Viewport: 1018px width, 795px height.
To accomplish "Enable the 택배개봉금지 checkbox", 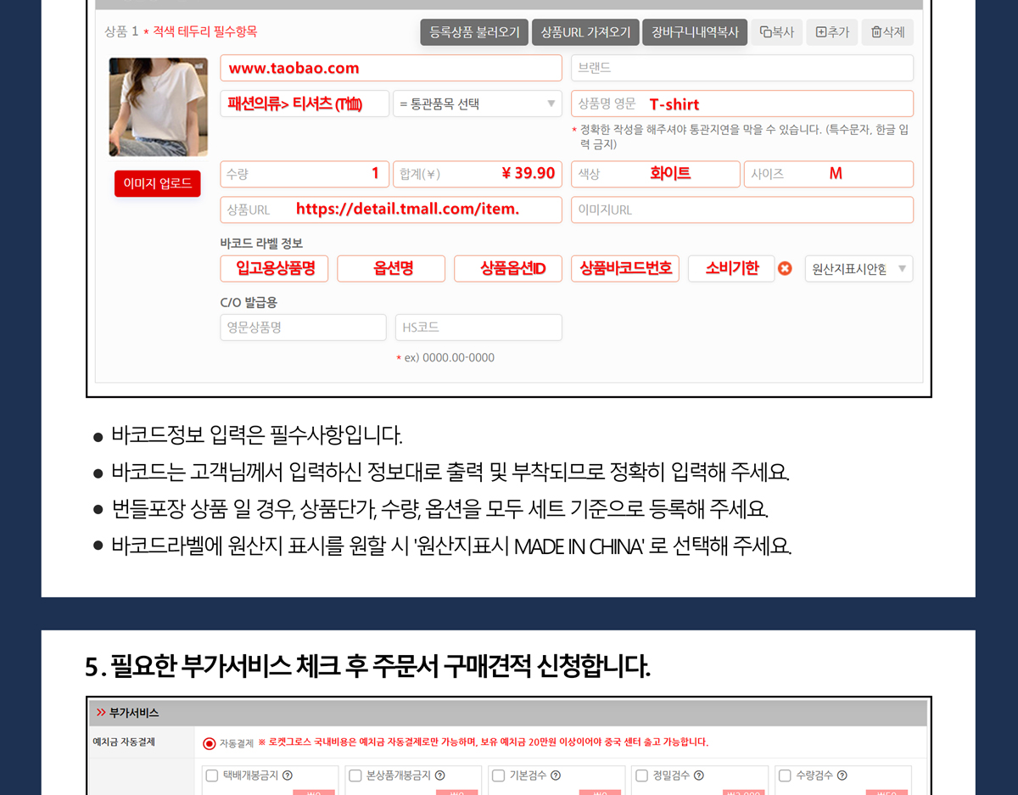I will [212, 775].
